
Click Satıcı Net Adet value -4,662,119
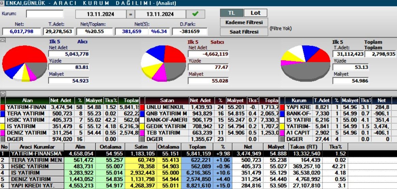pyautogui.click(x=208, y=54)
